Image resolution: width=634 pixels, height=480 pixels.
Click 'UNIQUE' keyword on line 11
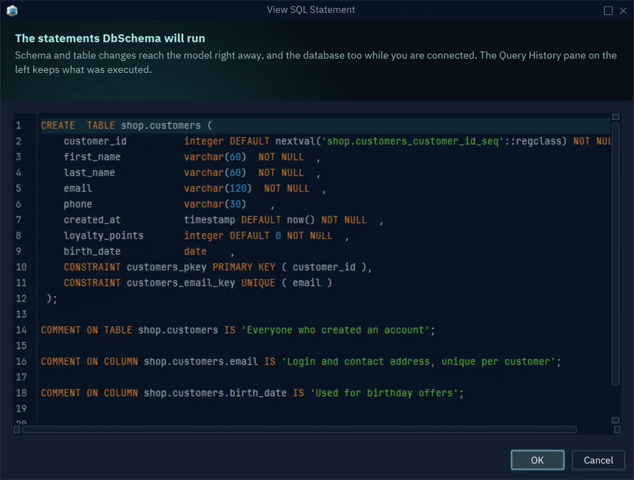(258, 283)
